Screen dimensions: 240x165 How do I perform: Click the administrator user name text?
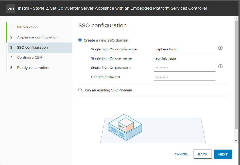pyautogui.click(x=166, y=59)
